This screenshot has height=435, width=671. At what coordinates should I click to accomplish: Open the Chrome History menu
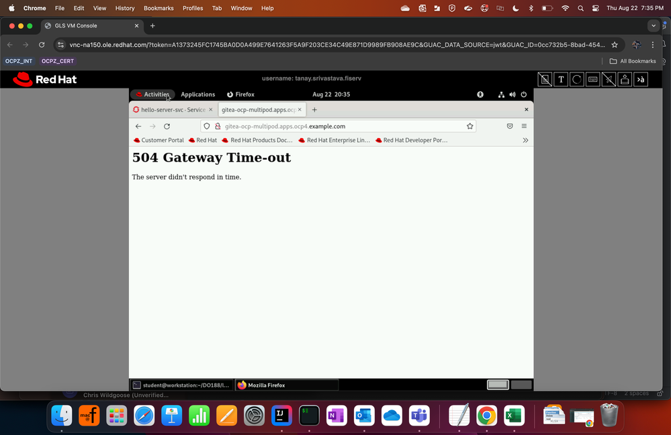(125, 8)
